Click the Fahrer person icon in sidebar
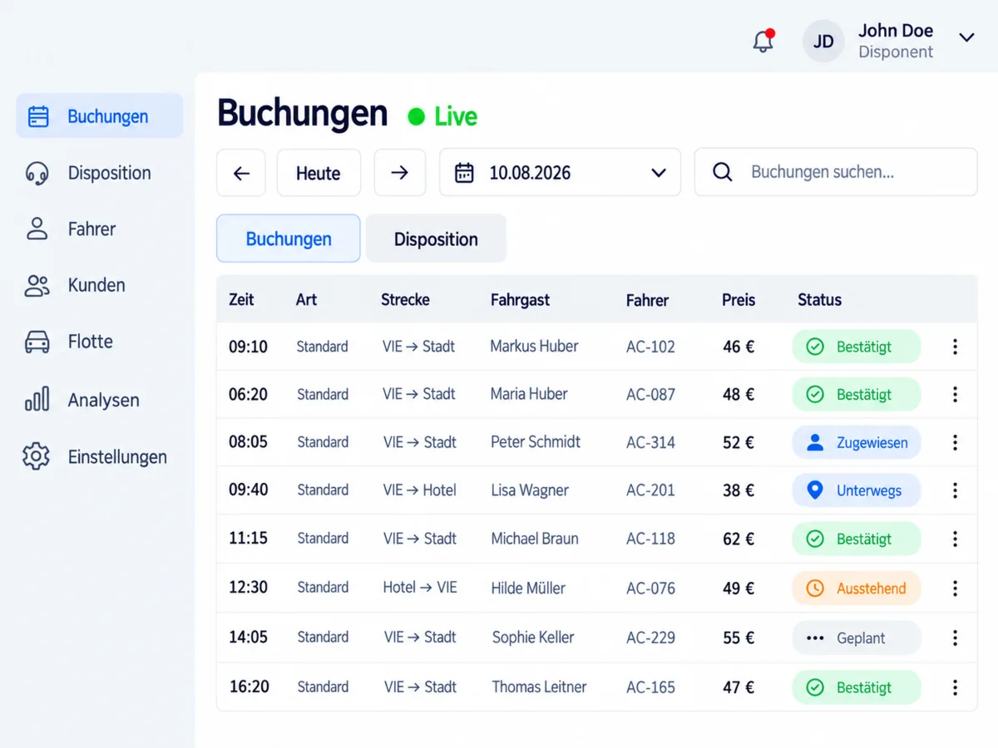998x748 pixels. [x=37, y=229]
